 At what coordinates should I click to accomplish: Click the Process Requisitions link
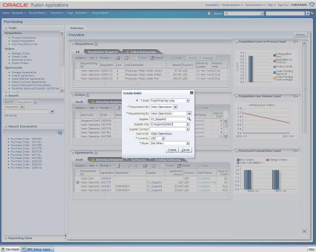coord(24,37)
